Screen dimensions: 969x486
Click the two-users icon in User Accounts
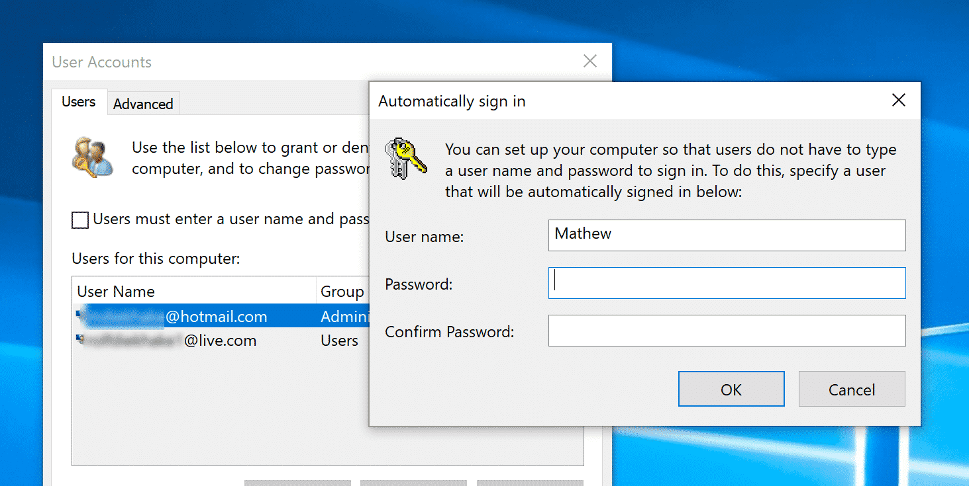93,157
